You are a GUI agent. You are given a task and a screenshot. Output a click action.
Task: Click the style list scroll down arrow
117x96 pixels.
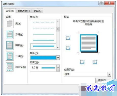(x=58, y=47)
